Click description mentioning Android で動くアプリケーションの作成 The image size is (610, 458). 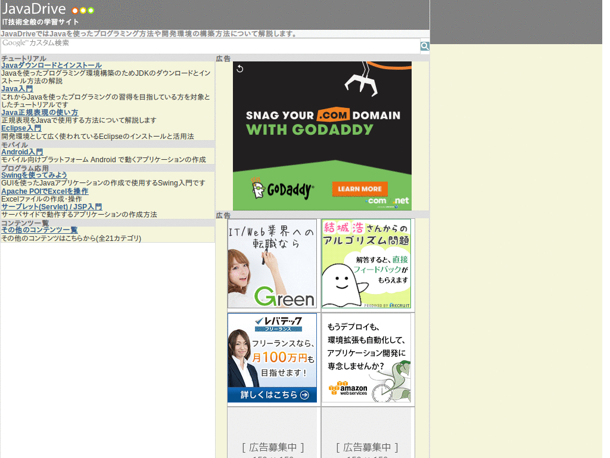click(104, 160)
